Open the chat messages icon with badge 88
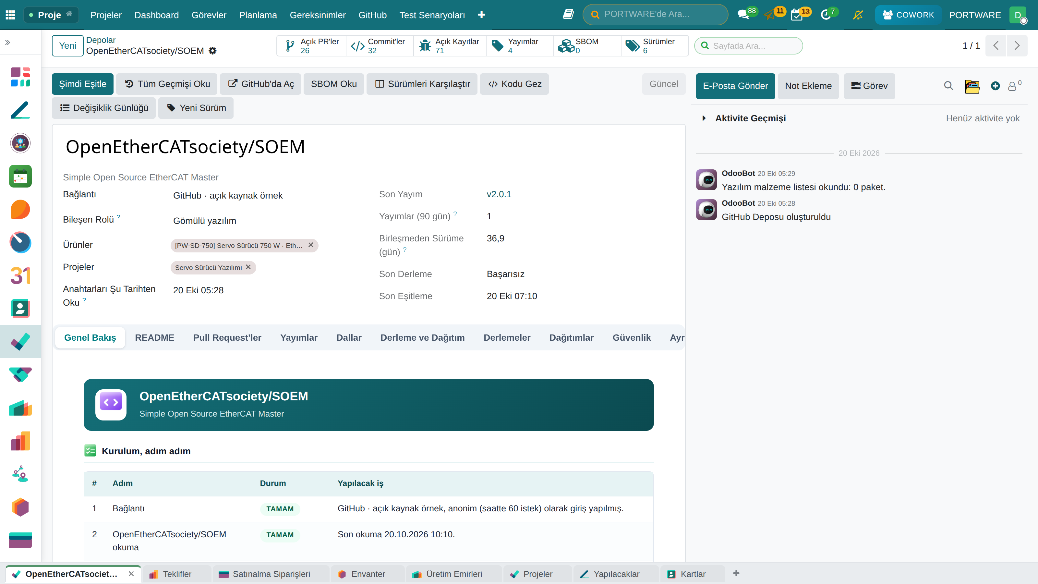 click(x=743, y=15)
